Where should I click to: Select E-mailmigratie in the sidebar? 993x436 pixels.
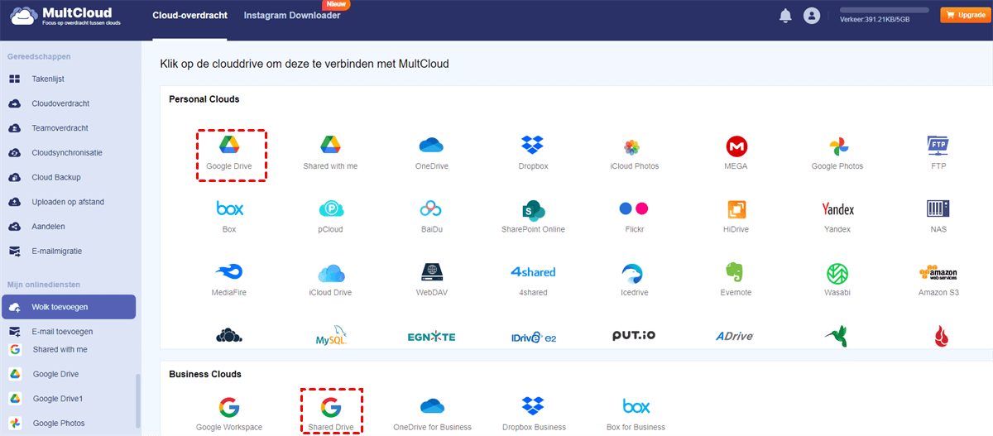[x=59, y=251]
